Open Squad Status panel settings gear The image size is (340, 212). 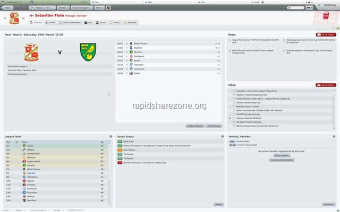222,137
